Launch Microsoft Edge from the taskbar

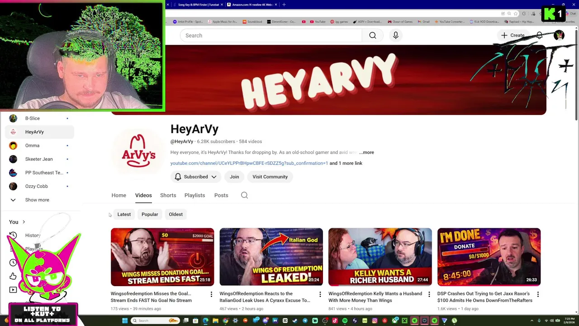pos(205,321)
